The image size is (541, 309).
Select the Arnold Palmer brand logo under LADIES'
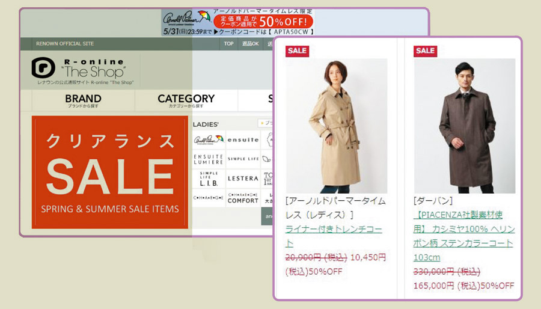[x=209, y=139]
